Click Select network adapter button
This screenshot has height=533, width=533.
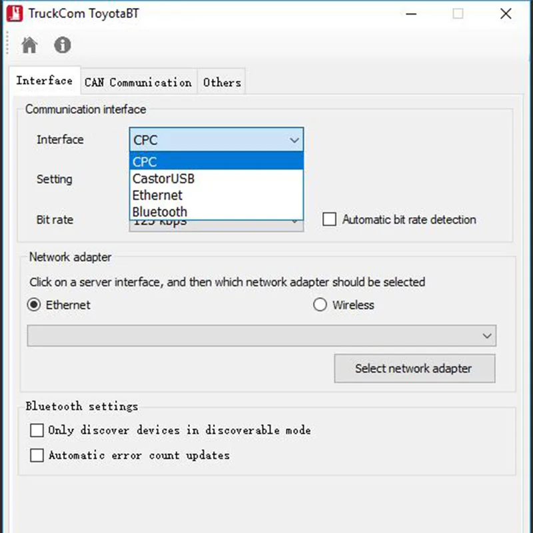point(414,368)
